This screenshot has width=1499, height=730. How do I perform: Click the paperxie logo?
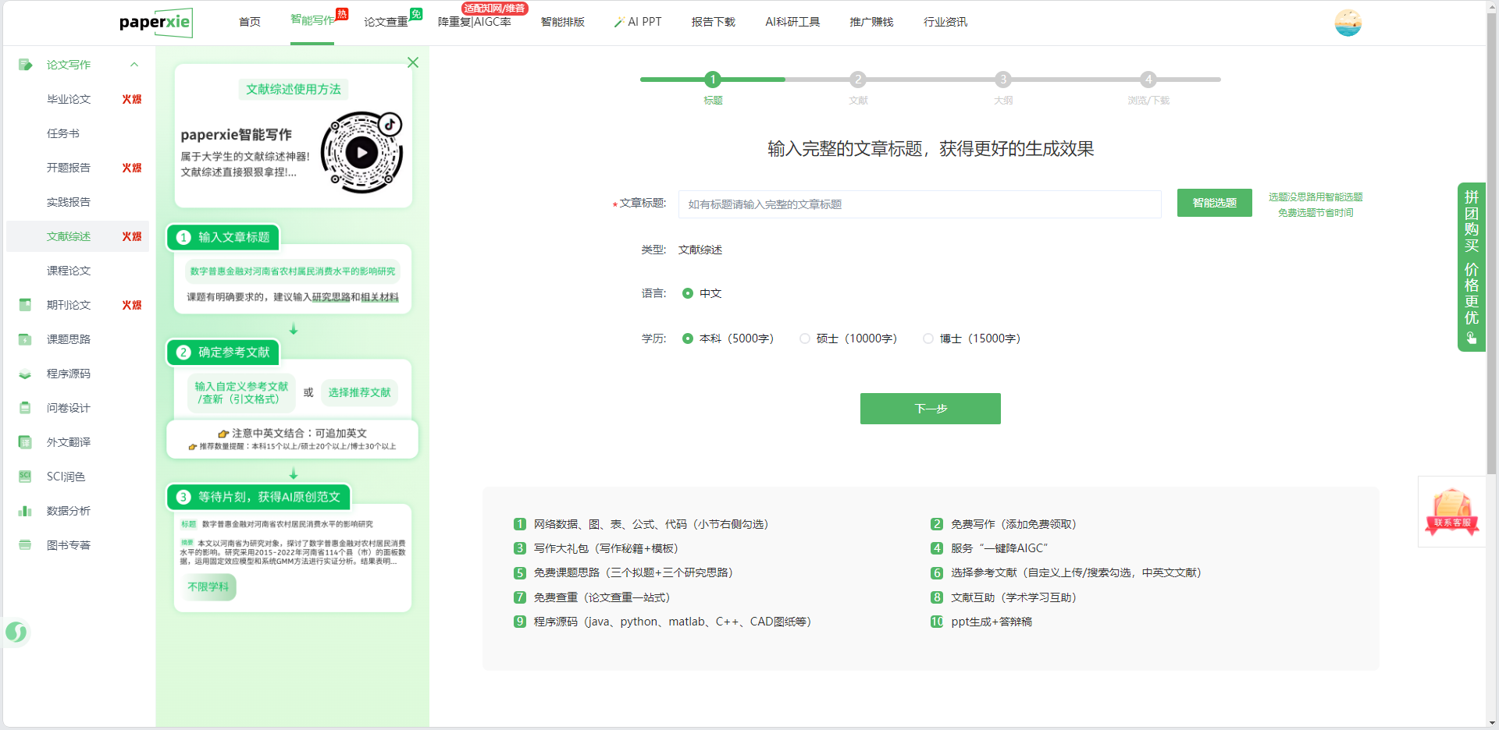click(x=155, y=23)
